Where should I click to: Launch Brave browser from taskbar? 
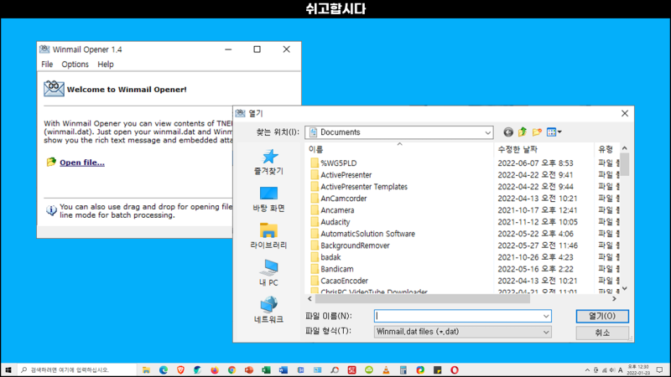coord(180,369)
